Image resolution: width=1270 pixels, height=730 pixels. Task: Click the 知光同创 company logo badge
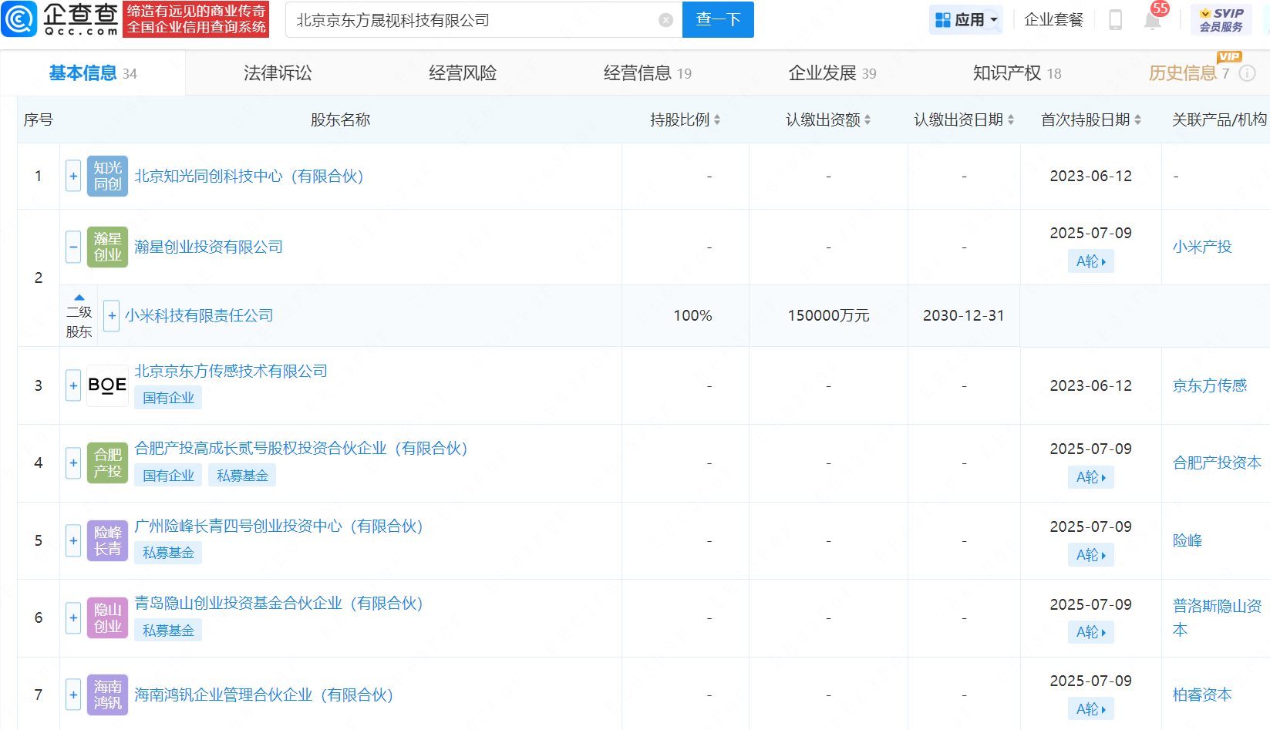pyautogui.click(x=107, y=176)
